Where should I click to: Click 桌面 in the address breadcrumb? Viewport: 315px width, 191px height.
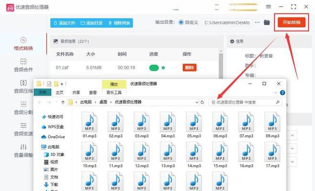point(103,102)
